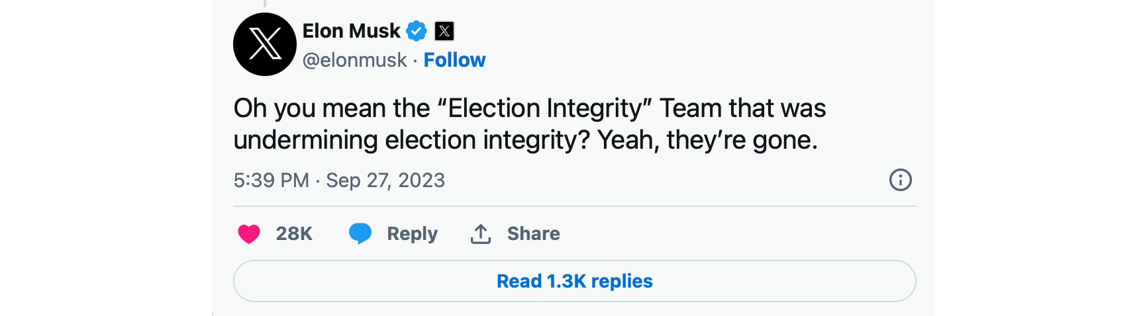Click "Oh you mean the" tweet opening
The width and height of the screenshot is (1147, 316).
(331, 108)
